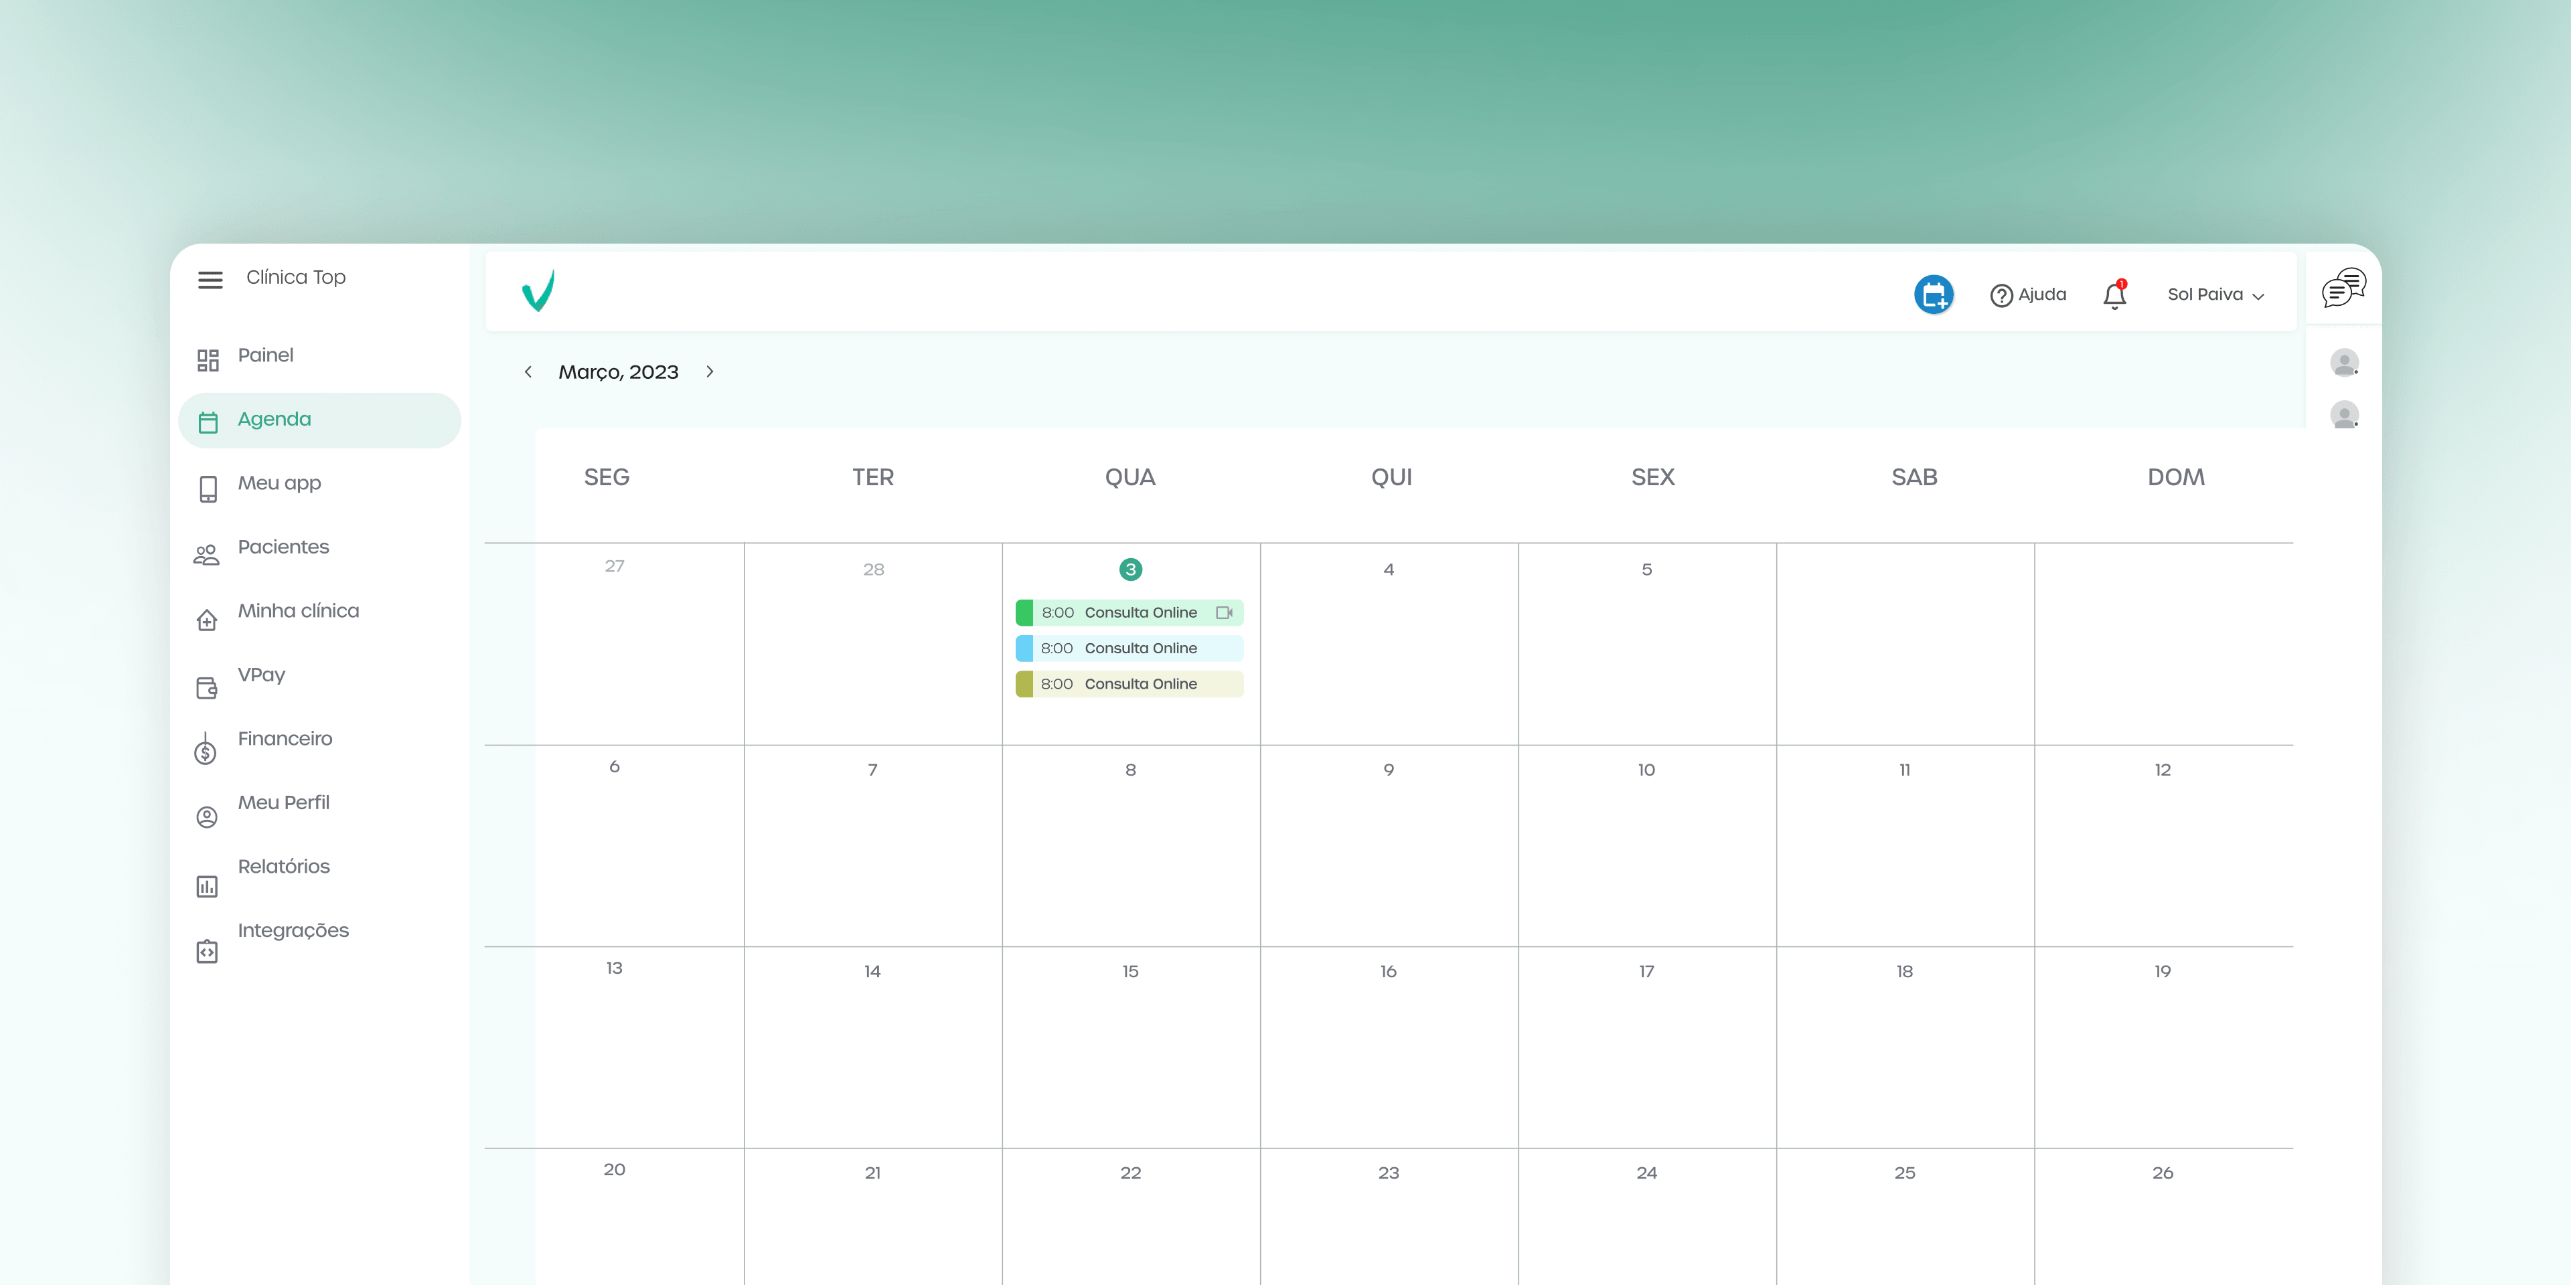
Task: Open the Ajuda help link
Action: 2028,294
